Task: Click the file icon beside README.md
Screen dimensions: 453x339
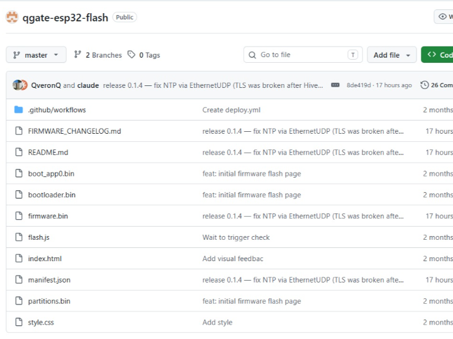Action: (x=18, y=153)
